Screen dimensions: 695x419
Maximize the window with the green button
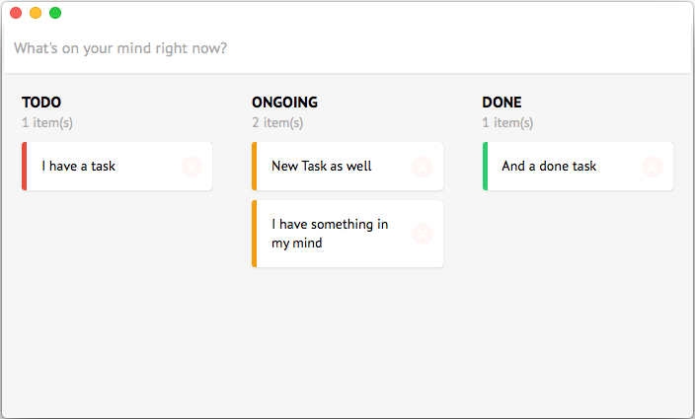[55, 13]
